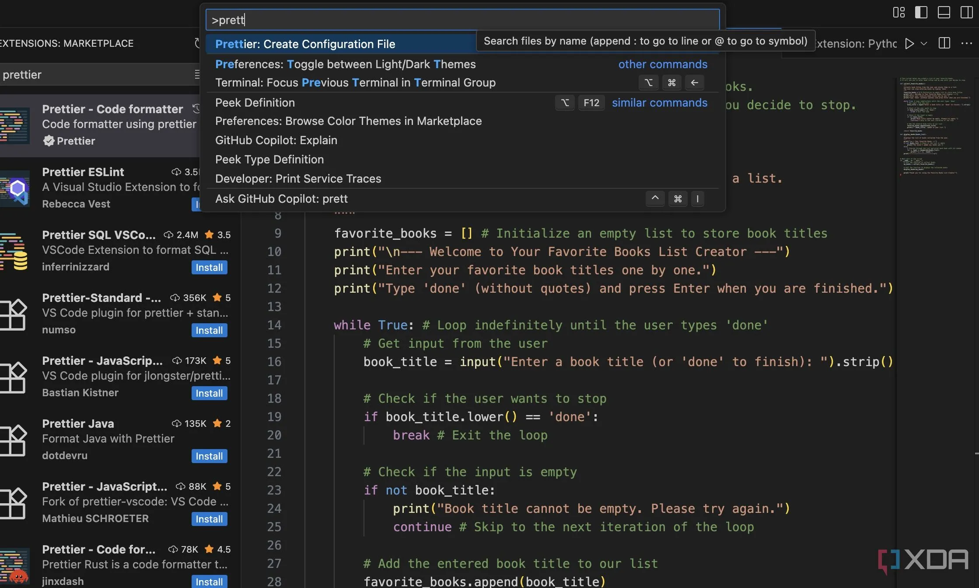979x588 pixels.
Task: Choose Developer: Print Service Traces
Action: 462,179
